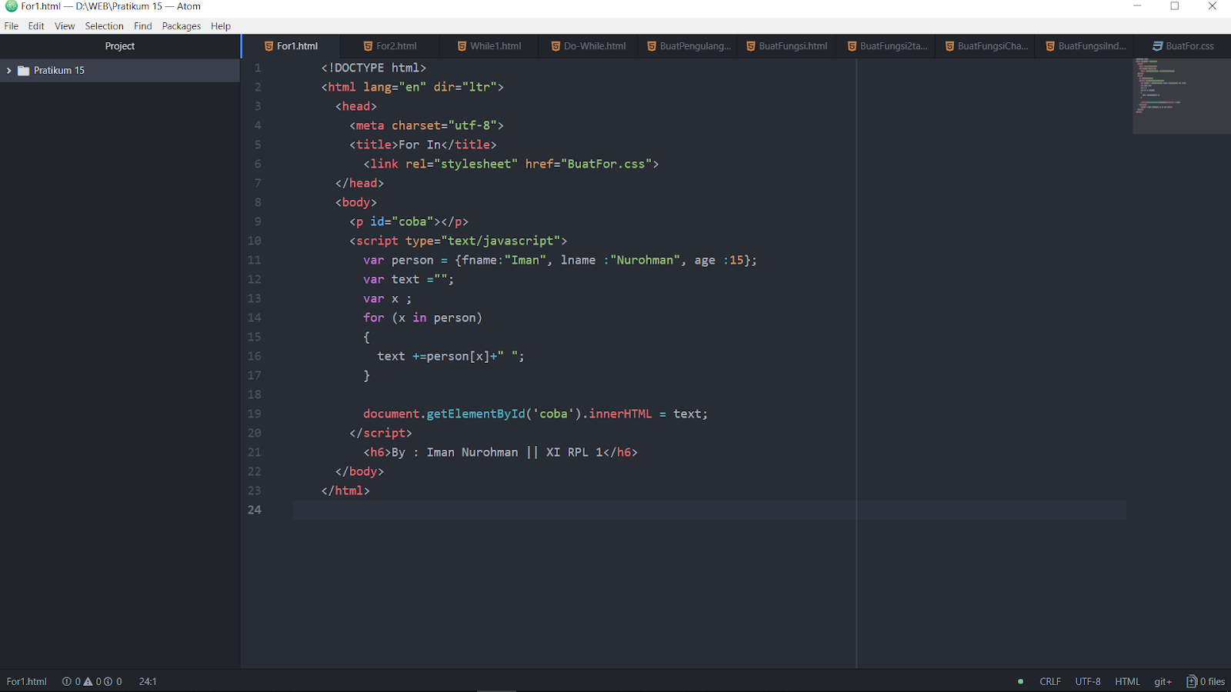Click the git+ branch link in status bar
This screenshot has width=1231, height=692.
point(1162,681)
